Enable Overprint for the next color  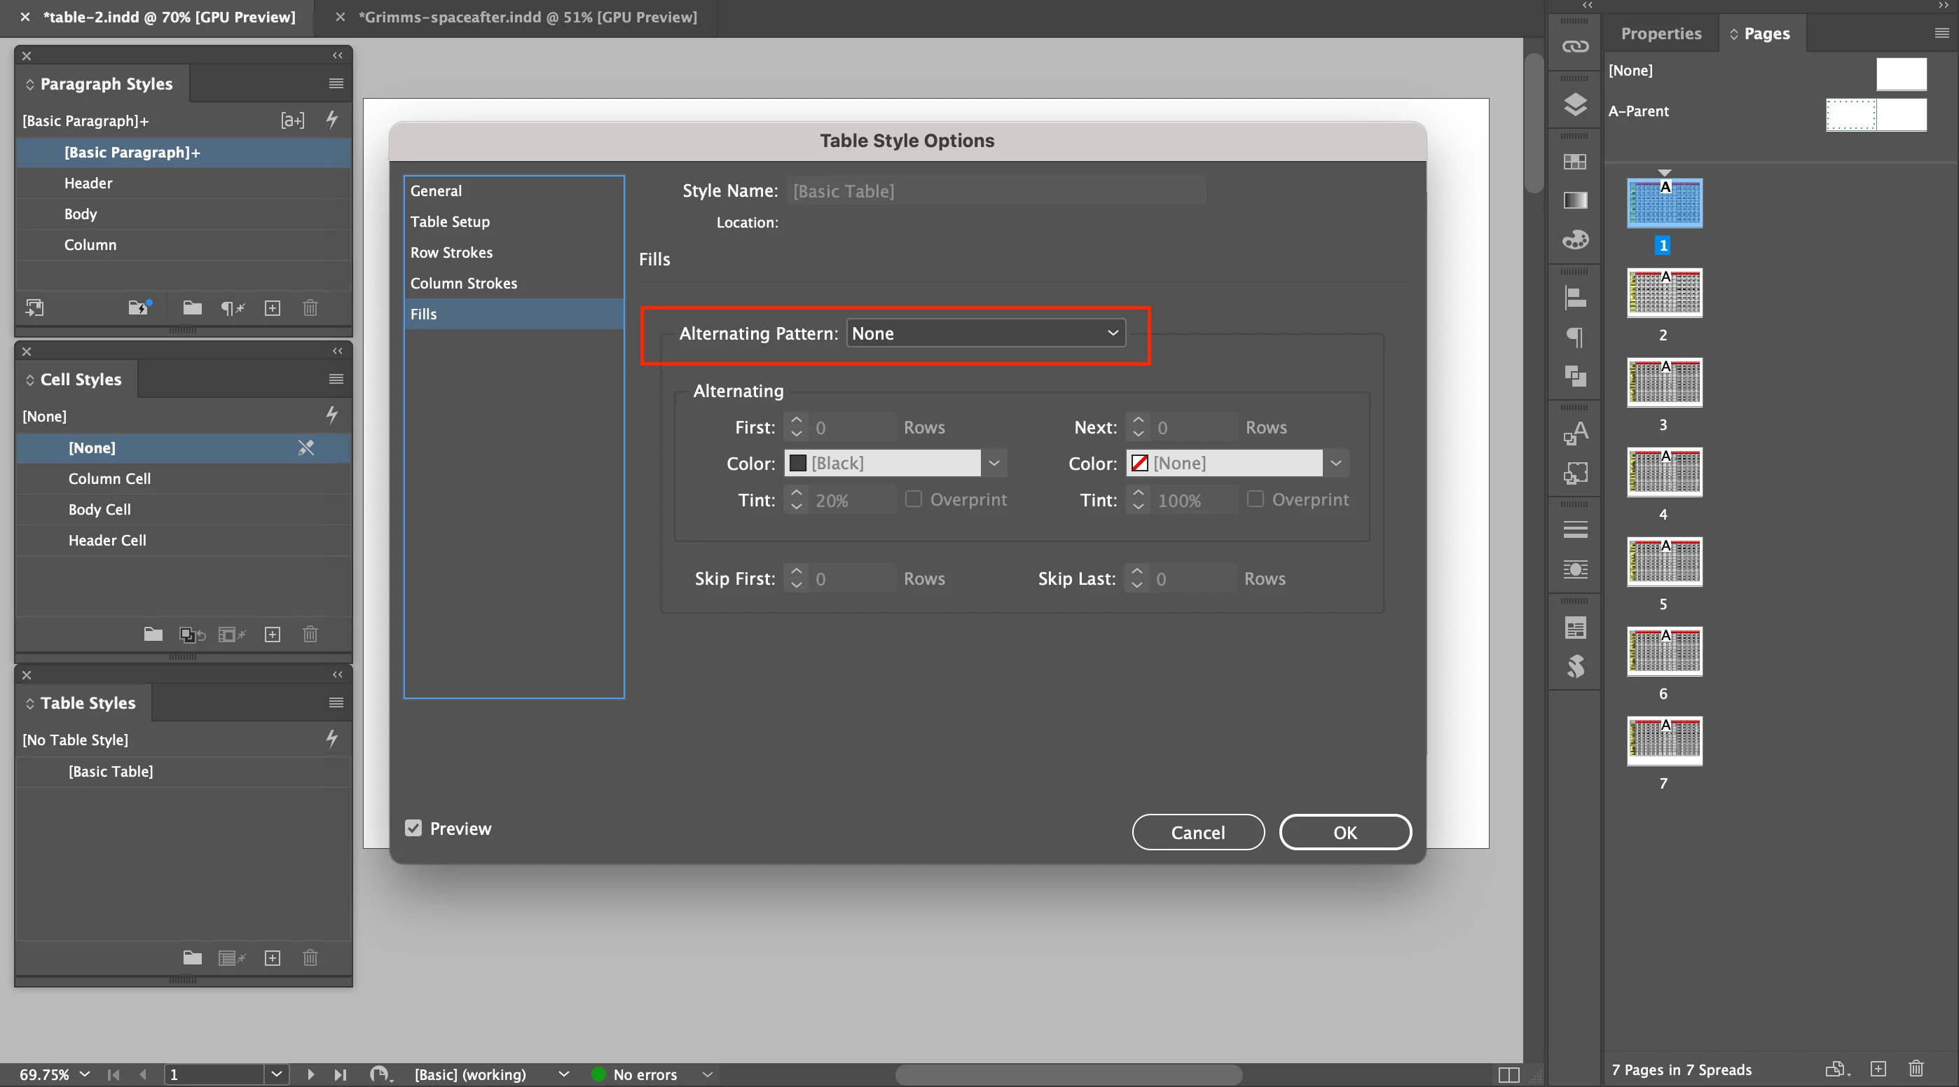click(x=1256, y=499)
